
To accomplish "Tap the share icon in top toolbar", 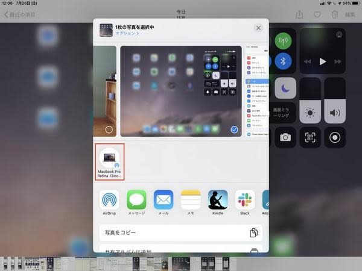I will [x=299, y=14].
